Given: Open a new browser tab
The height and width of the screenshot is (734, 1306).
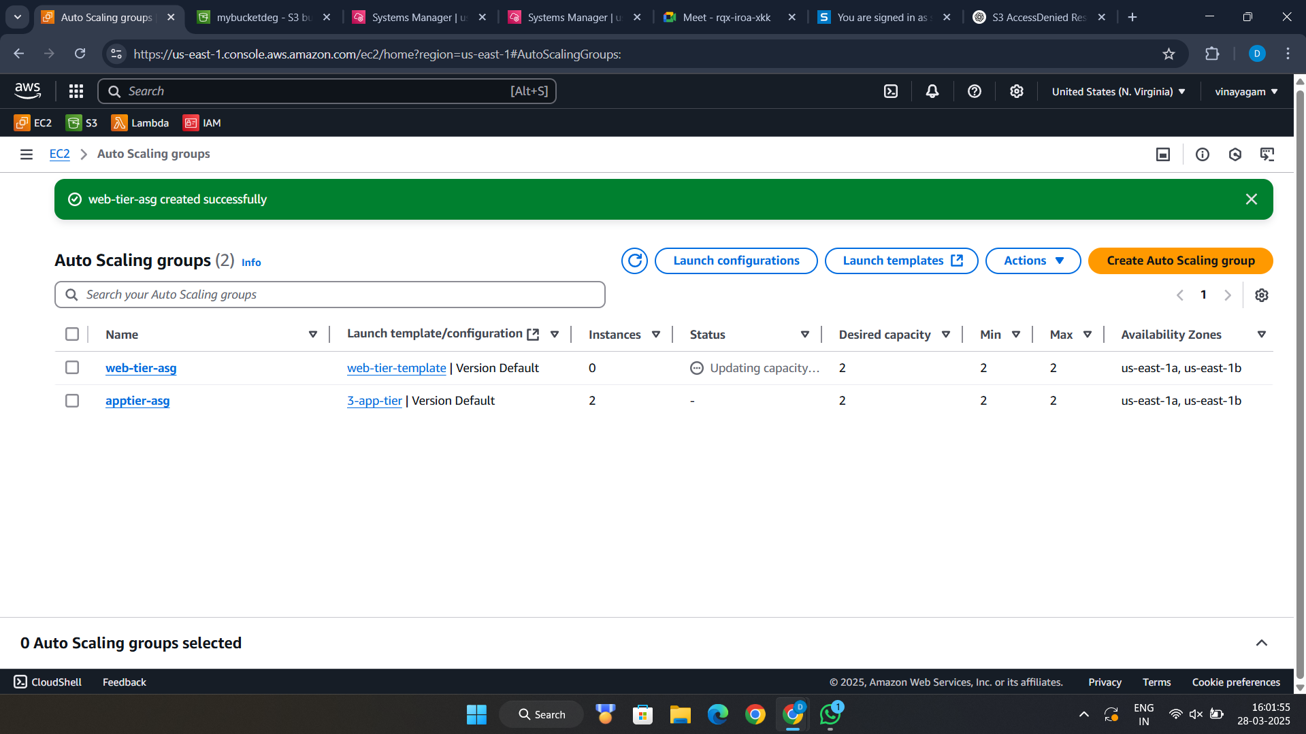Looking at the screenshot, I should [x=1132, y=17].
